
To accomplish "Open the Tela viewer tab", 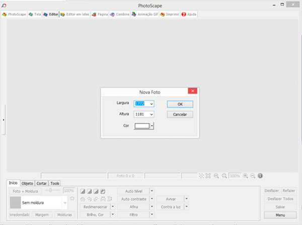I will [35, 14].
